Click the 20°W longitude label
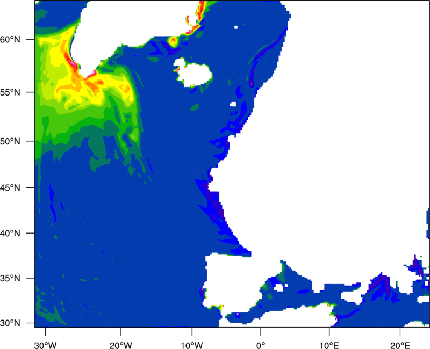The width and height of the screenshot is (430, 349). pos(120,345)
